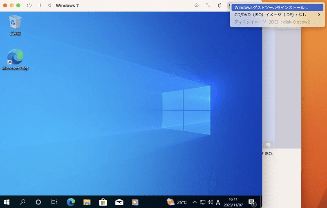Screen dimensions: 327x208
Task: Click the UTM window red close button
Action: coord(5,5)
